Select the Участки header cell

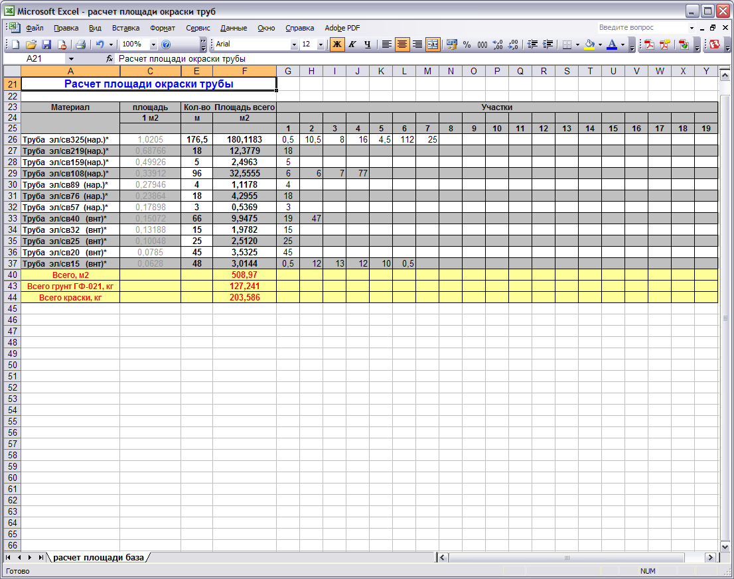(496, 107)
